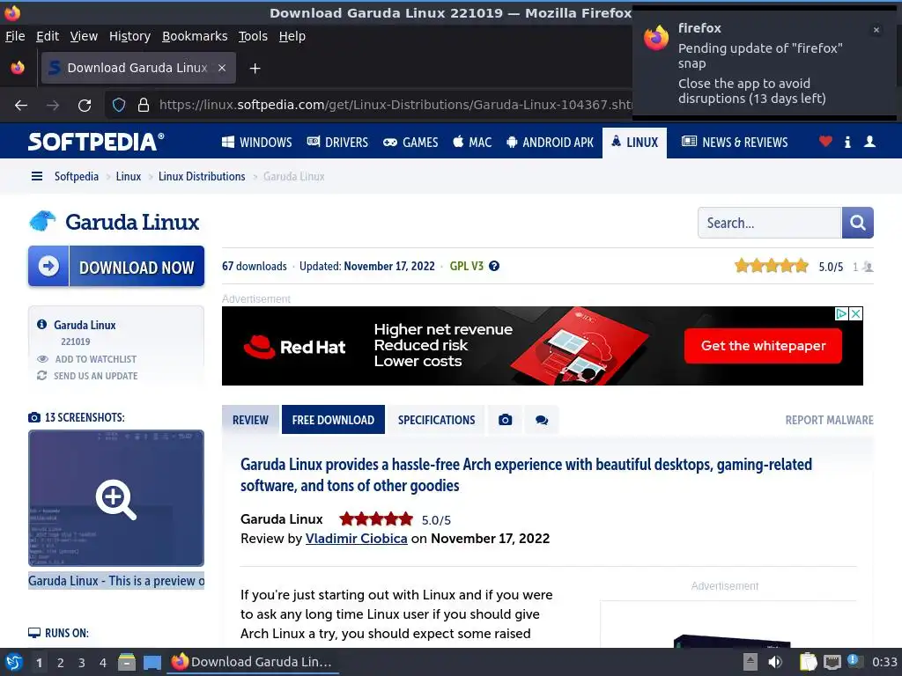Image resolution: width=902 pixels, height=676 pixels.
Task: Click Get the whitepaper button
Action: 763,345
